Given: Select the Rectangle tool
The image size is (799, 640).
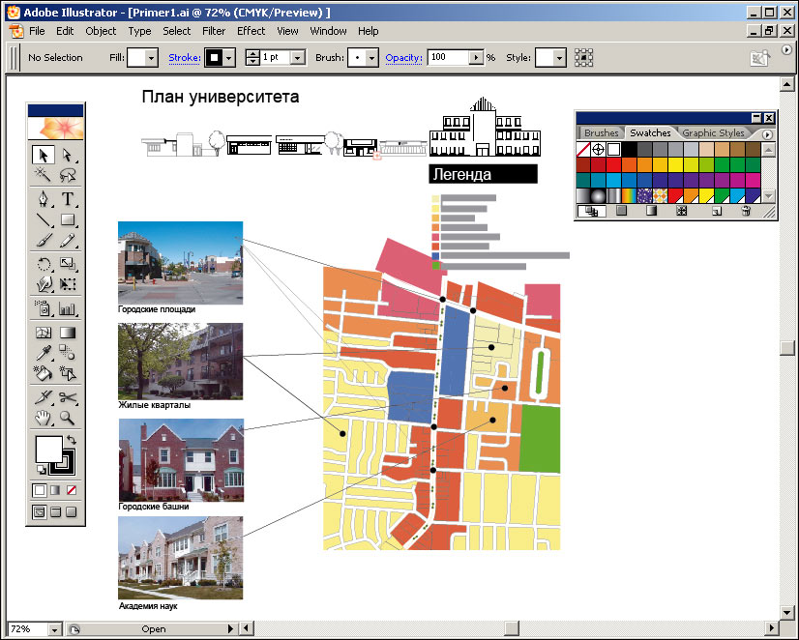Looking at the screenshot, I should coord(68,219).
